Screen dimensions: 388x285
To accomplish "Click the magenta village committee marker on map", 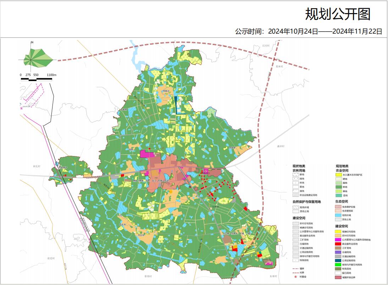I will [205, 171].
